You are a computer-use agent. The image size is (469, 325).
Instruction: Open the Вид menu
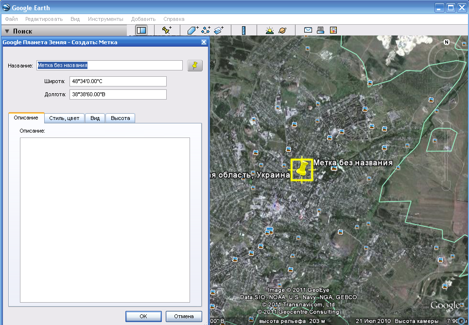[75, 19]
